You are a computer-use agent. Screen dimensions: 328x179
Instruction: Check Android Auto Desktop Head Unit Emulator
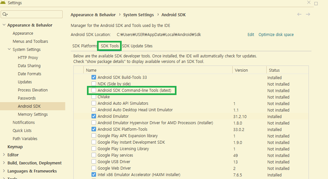94,110
